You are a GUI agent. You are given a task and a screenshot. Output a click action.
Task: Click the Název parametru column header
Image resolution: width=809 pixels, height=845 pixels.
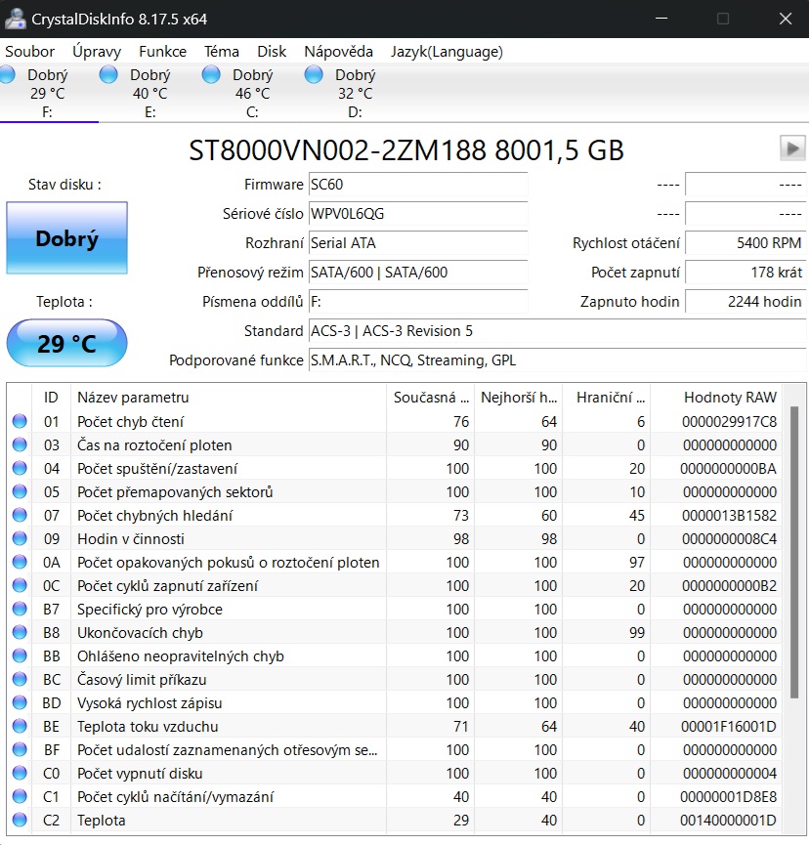click(x=133, y=398)
